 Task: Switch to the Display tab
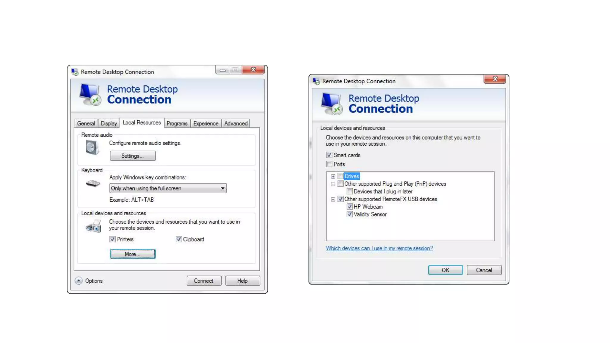click(109, 123)
